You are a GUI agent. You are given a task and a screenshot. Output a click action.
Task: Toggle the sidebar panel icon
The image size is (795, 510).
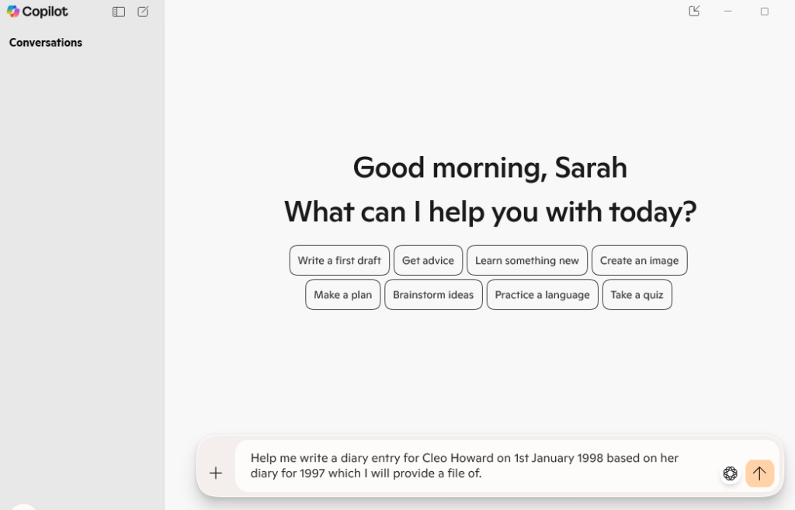click(x=119, y=12)
